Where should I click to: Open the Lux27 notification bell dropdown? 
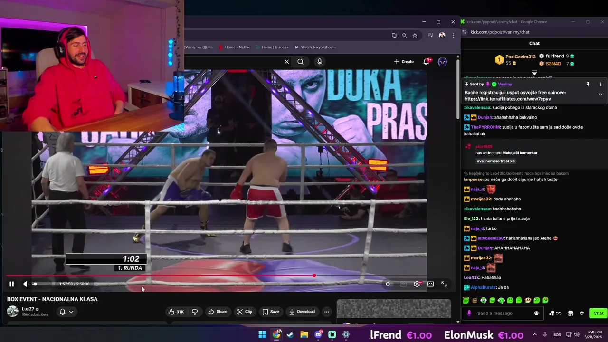pyautogui.click(x=66, y=312)
